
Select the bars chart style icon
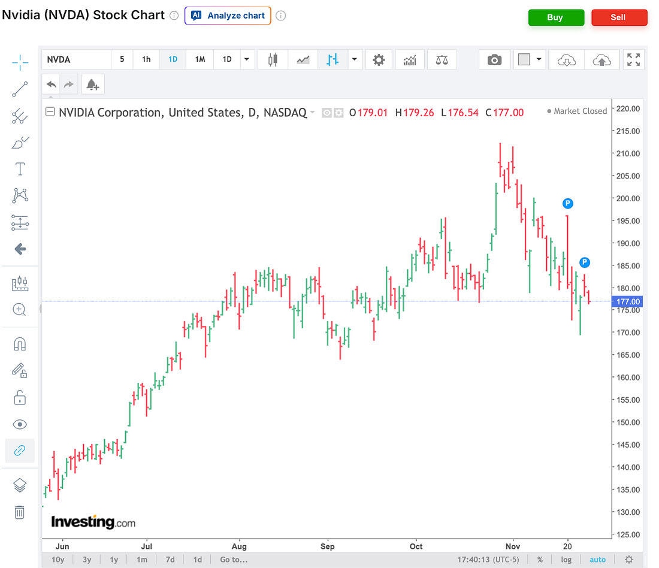tap(332, 60)
